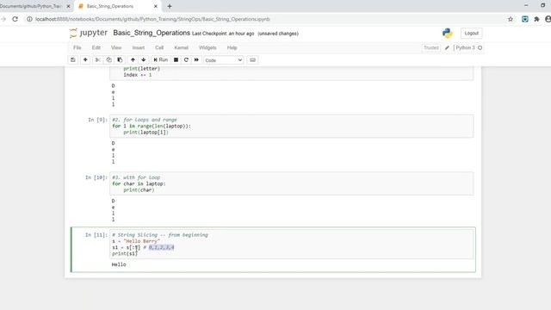The width and height of the screenshot is (551, 310).
Task: Click into code cell In [9]
Action: 291,127
